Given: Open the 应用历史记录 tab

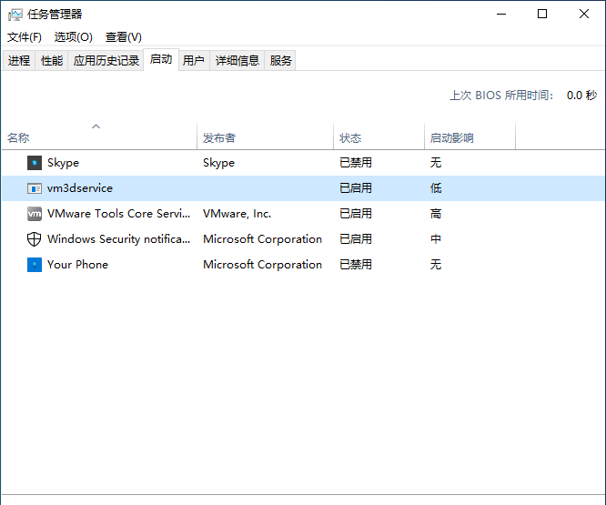Looking at the screenshot, I should tap(106, 61).
